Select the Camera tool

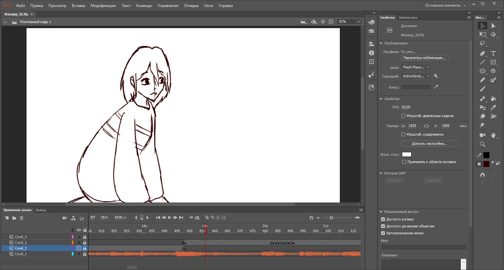[483, 136]
